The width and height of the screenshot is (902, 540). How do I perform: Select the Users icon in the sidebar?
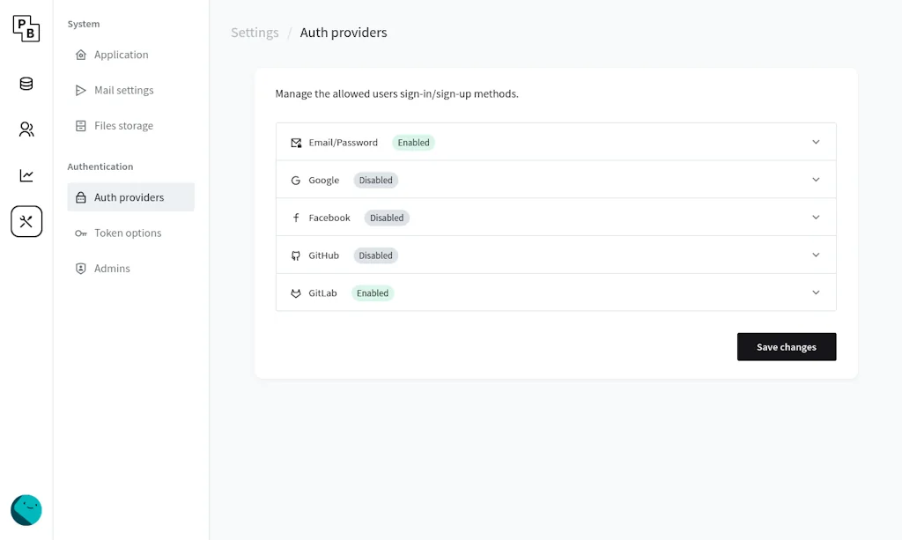[x=26, y=129]
